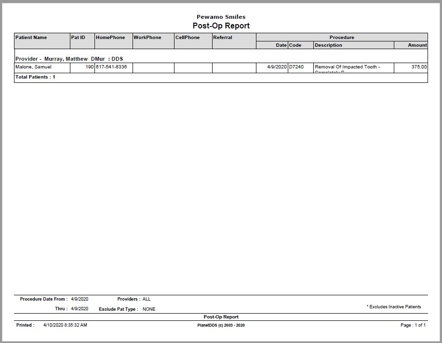442x343 pixels.
Task: Select the Pat ID column header
Action: (x=78, y=38)
